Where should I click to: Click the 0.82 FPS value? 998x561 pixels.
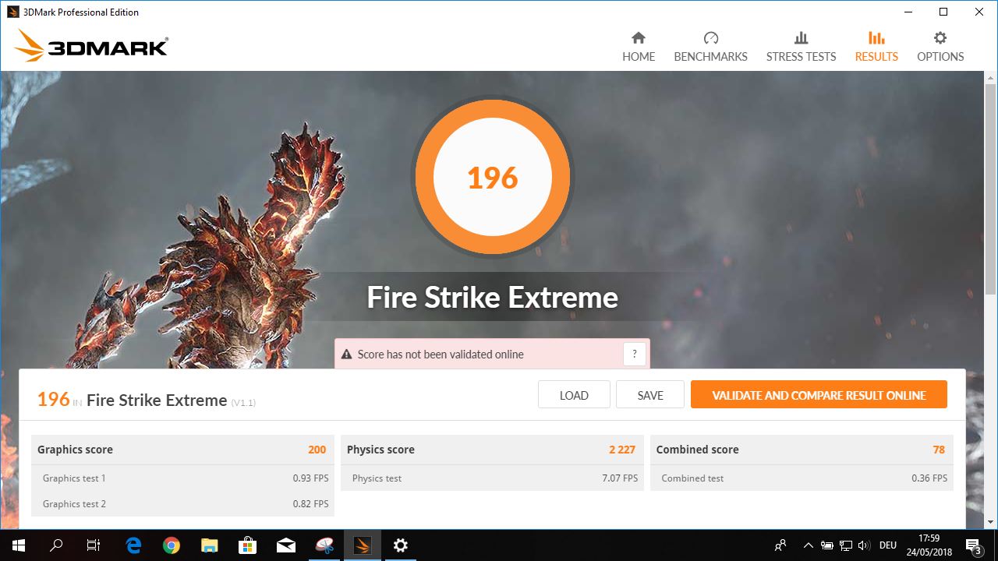[x=310, y=504]
